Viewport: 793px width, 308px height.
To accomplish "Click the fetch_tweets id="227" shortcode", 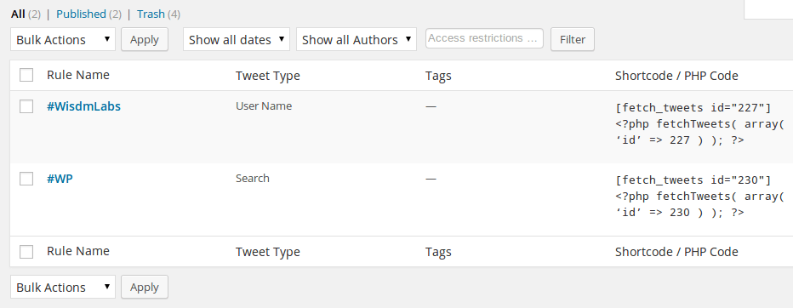I will click(693, 108).
